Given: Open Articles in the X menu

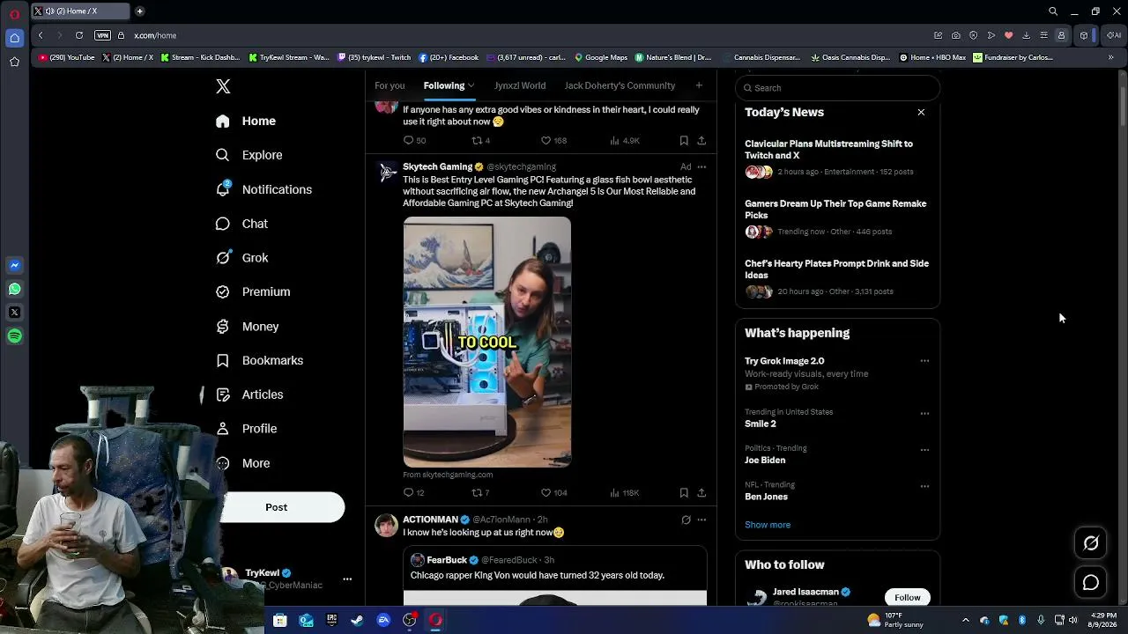Looking at the screenshot, I should pos(250,394).
